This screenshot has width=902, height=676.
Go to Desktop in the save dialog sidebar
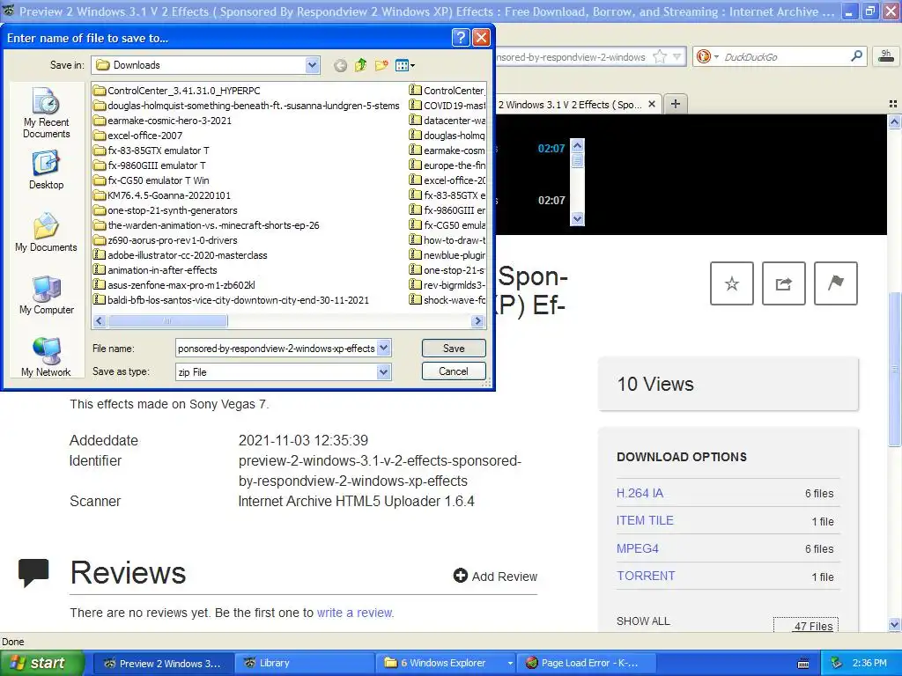(x=46, y=170)
